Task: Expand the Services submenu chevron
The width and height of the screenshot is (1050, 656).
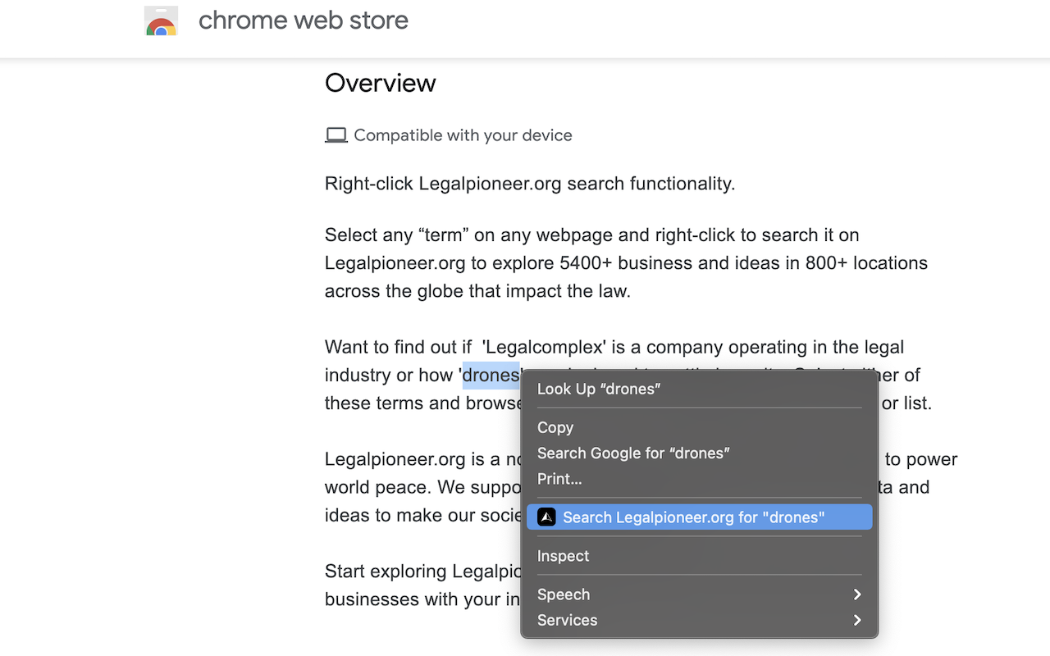Action: [856, 620]
